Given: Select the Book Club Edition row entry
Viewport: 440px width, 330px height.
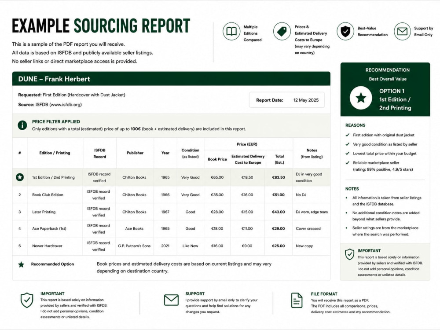Looking at the screenshot, I should (x=48, y=195).
